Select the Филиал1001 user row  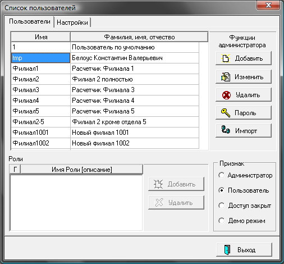pyautogui.click(x=105, y=133)
